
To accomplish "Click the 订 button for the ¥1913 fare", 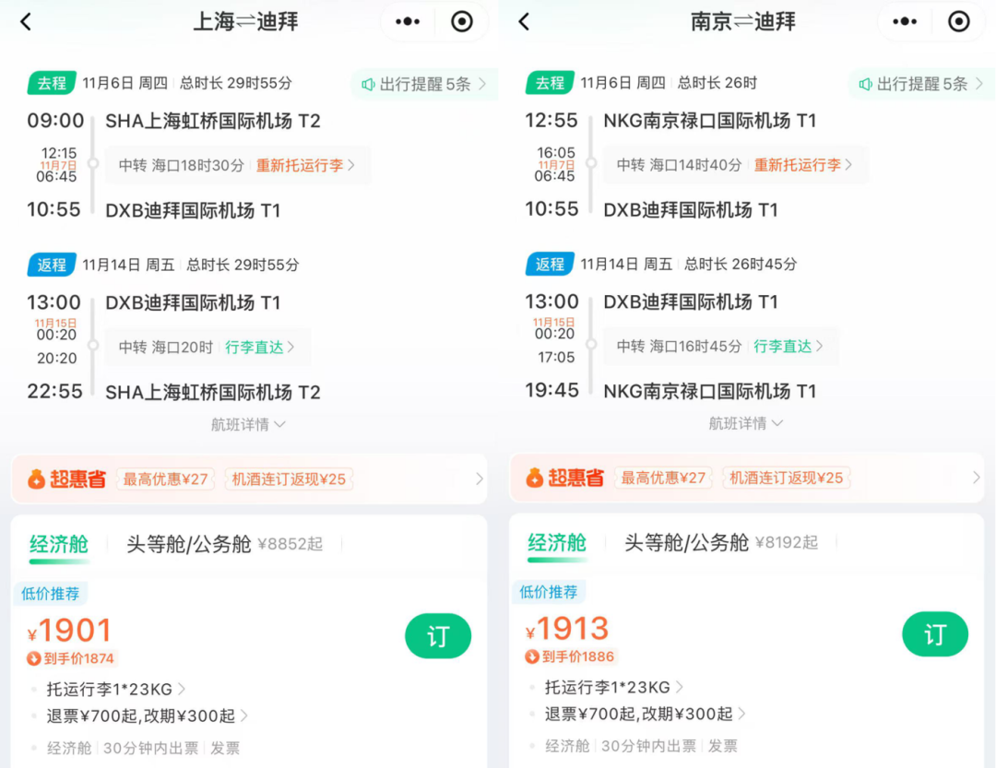I will [935, 634].
